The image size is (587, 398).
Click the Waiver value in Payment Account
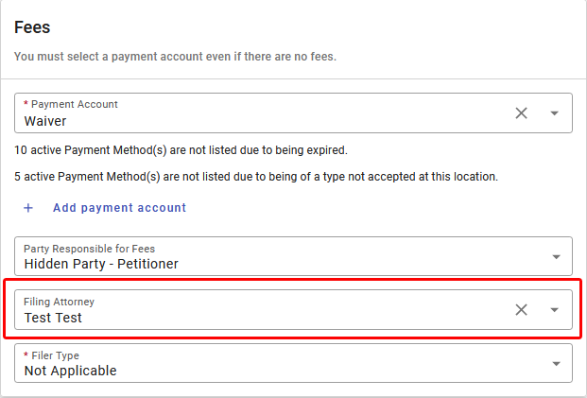pyautogui.click(x=45, y=121)
